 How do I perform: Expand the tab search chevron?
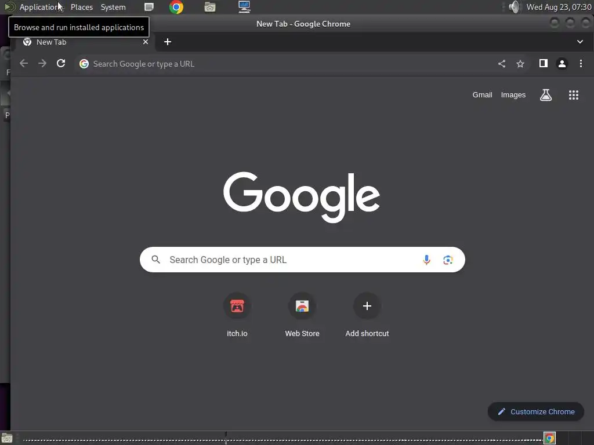pyautogui.click(x=580, y=42)
